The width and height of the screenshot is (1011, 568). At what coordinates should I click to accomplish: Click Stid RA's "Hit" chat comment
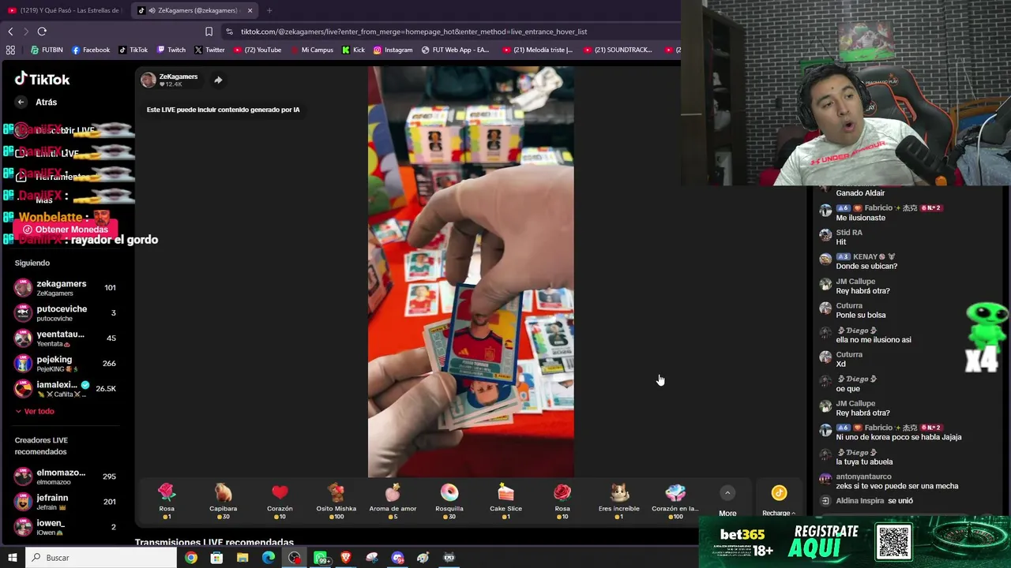pos(841,242)
